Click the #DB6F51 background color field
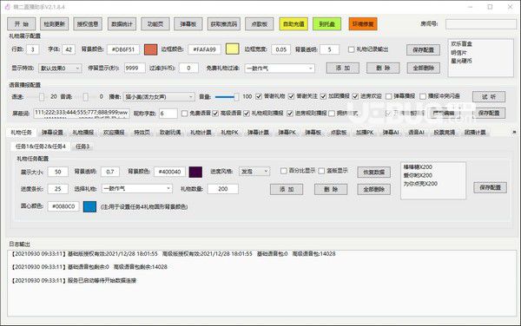This screenshot has height=326, width=521. [x=123, y=49]
